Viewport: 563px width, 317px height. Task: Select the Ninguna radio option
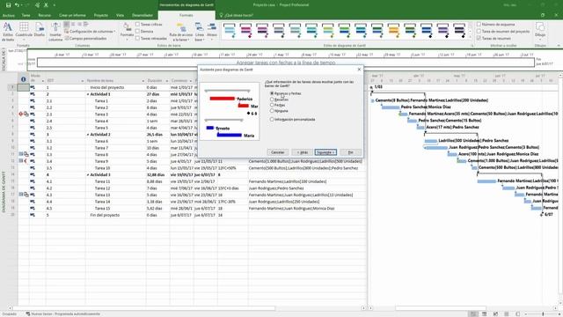point(272,111)
